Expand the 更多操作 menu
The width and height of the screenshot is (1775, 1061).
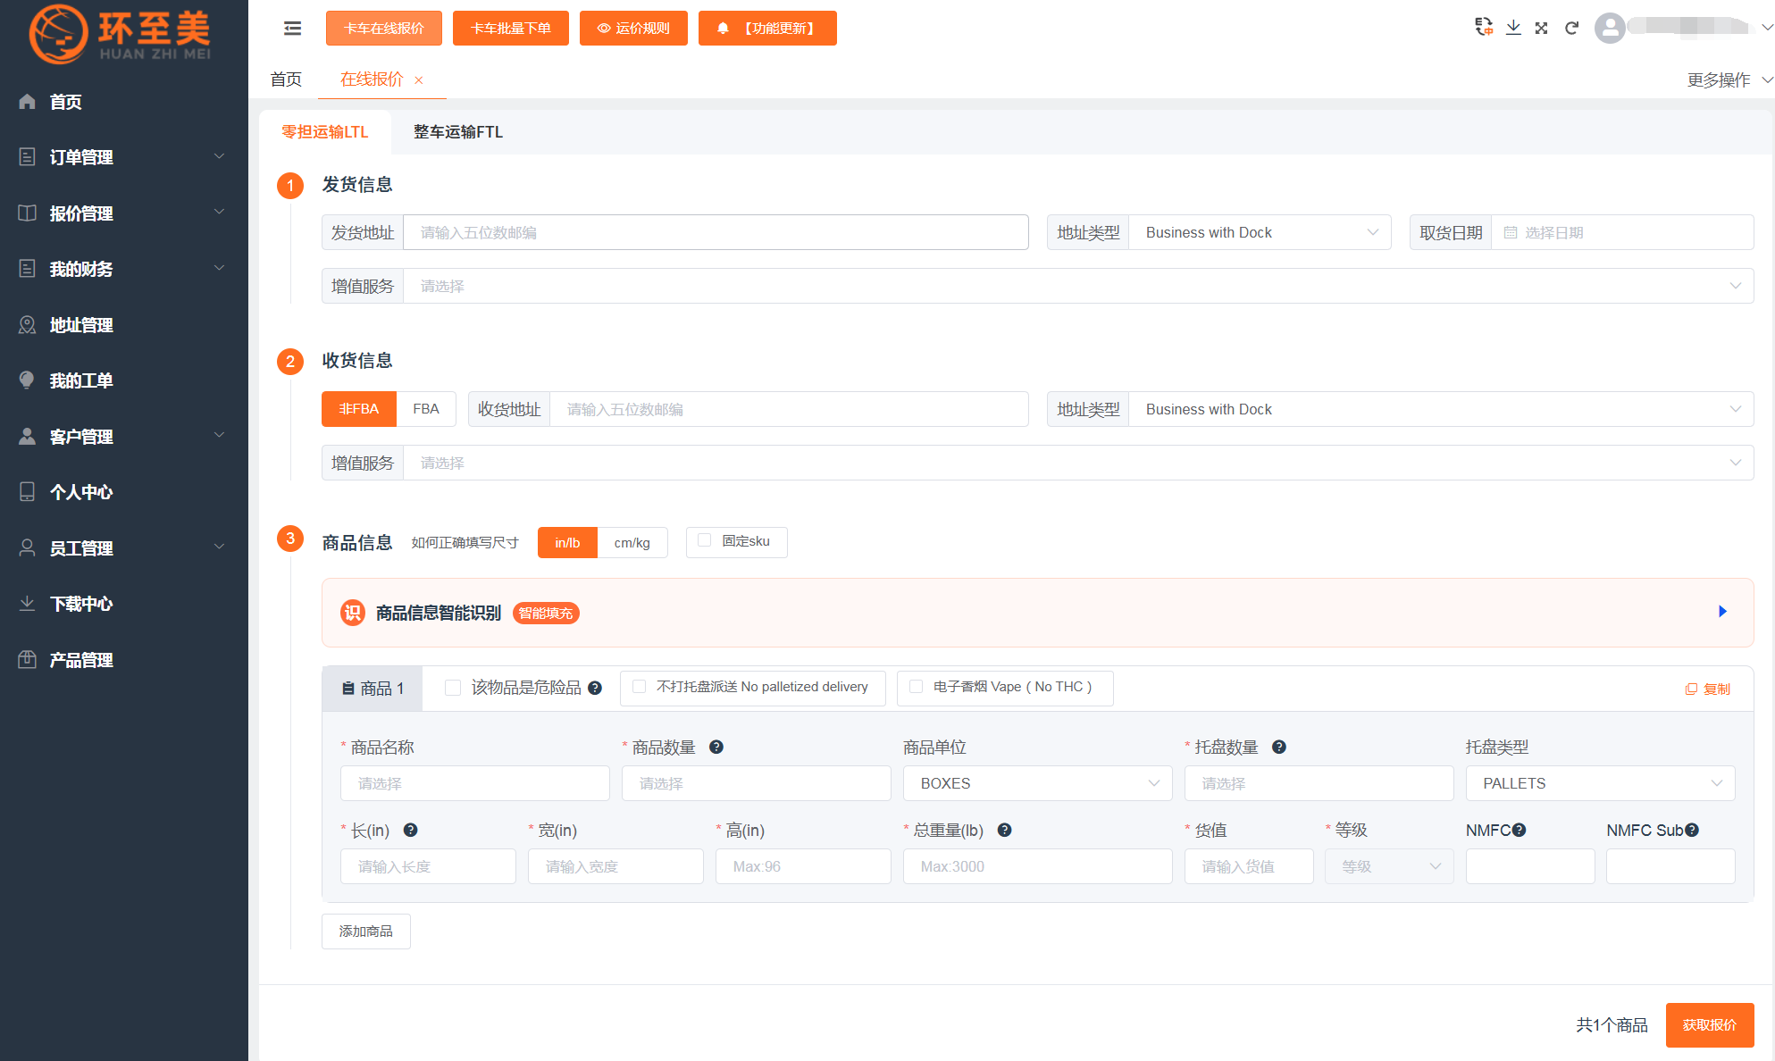(x=1729, y=80)
